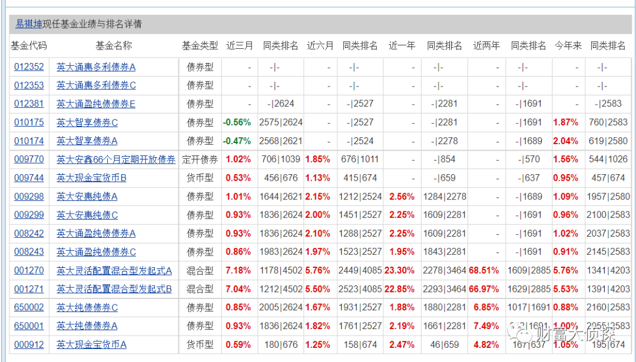Select the 4.82% two-year return cell
636x362 pixels.
[486, 344]
